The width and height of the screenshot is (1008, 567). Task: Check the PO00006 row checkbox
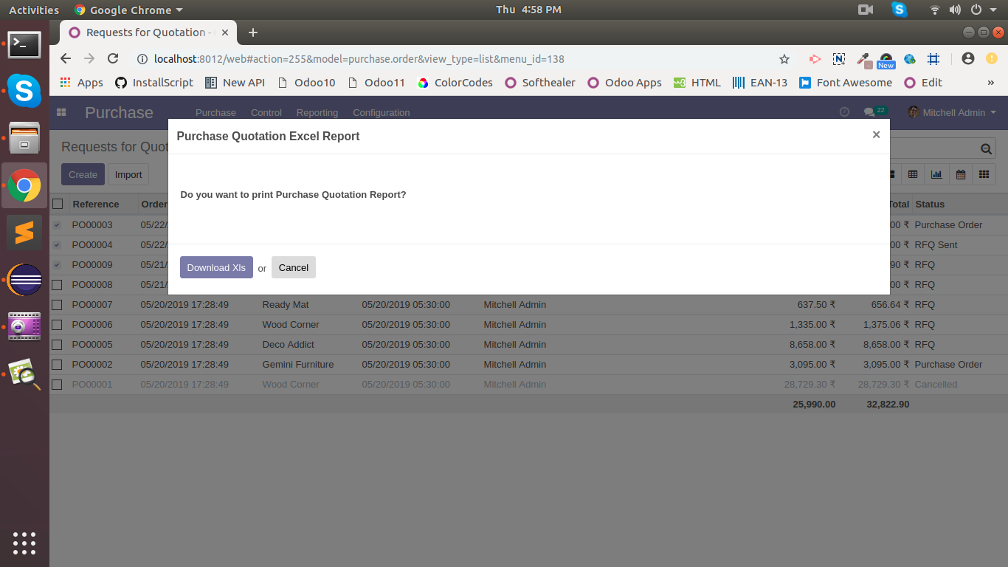(57, 325)
